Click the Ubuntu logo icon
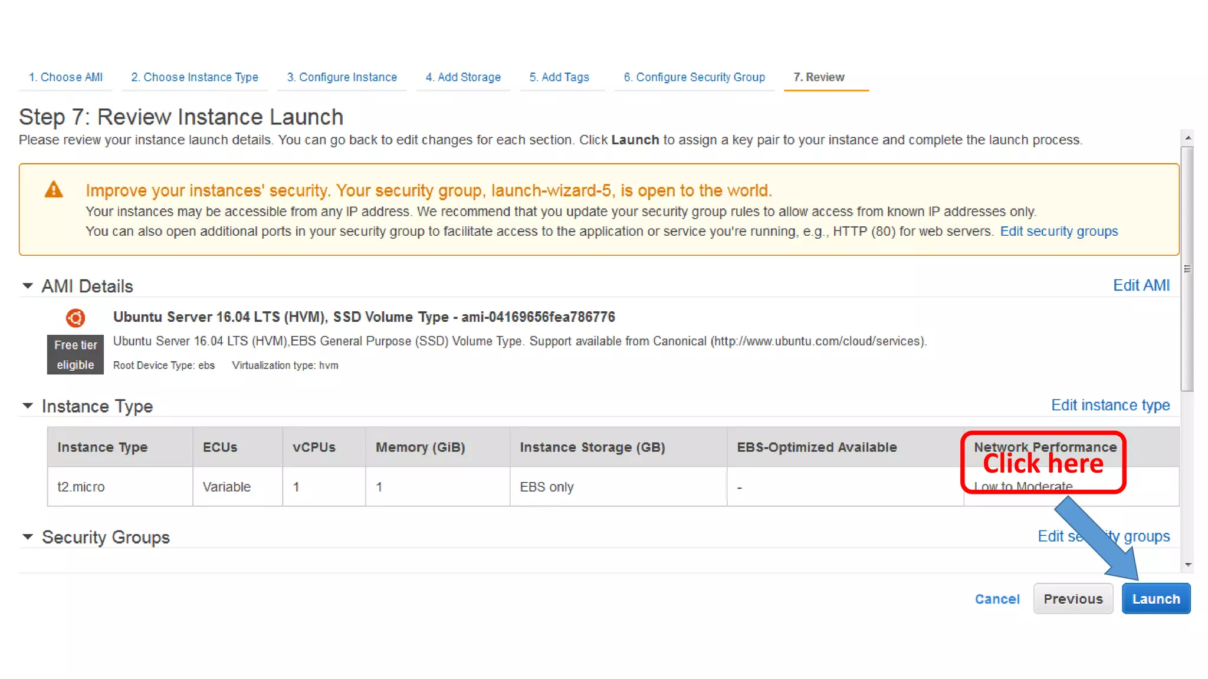 click(x=75, y=318)
